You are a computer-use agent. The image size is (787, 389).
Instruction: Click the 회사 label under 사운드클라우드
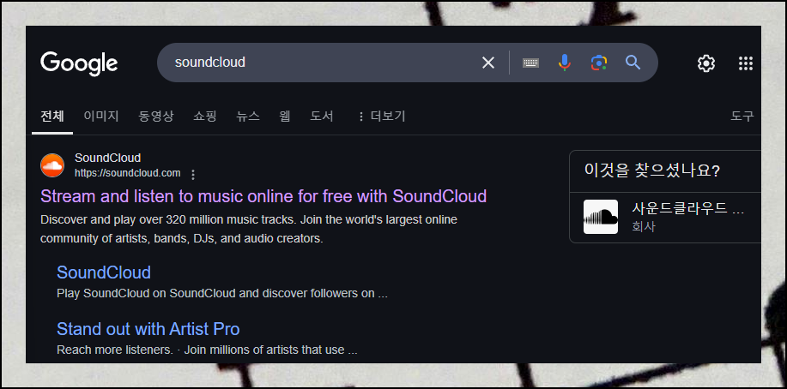coord(644,226)
